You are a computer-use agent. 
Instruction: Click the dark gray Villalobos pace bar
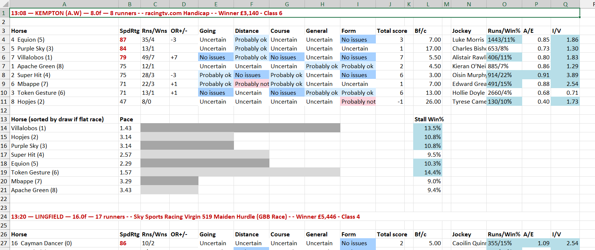click(x=240, y=128)
